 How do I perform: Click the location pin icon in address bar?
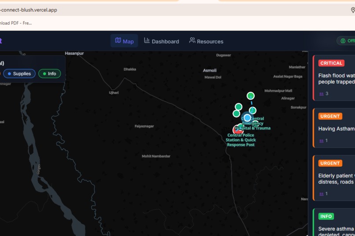coord(353,10)
